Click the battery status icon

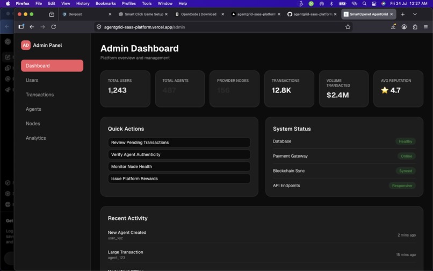[342, 4]
